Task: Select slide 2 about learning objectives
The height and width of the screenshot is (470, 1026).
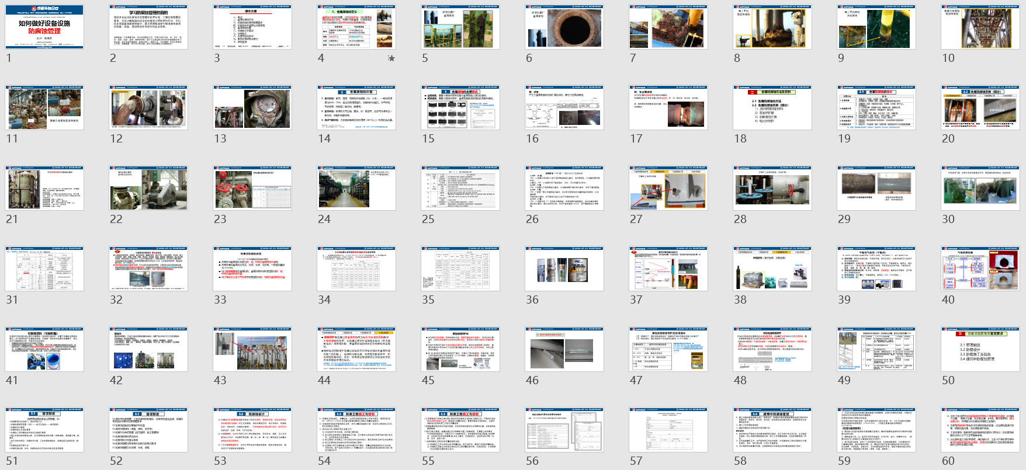Action: point(148,27)
